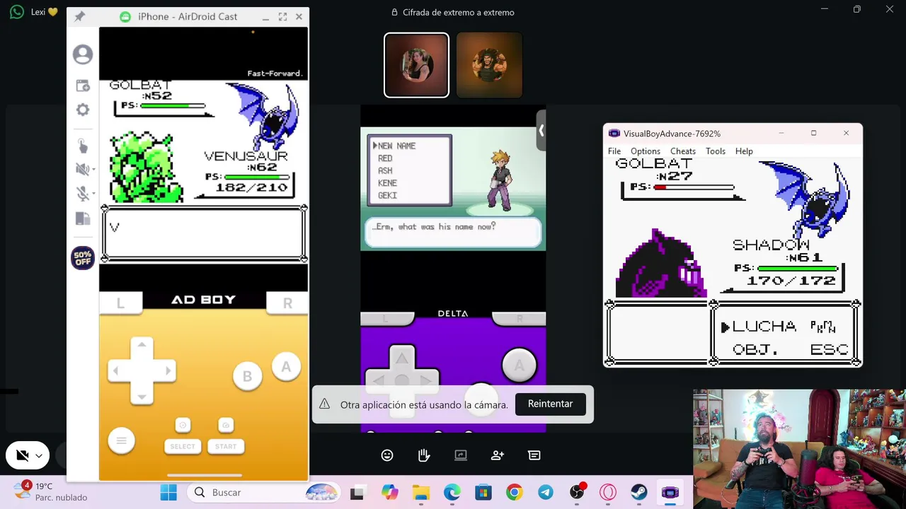Open the Options menu in VisualBoyAdvance

pyautogui.click(x=646, y=151)
